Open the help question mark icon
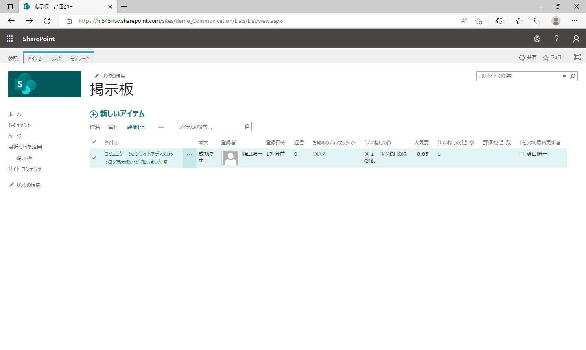586x350 pixels. pyautogui.click(x=556, y=39)
